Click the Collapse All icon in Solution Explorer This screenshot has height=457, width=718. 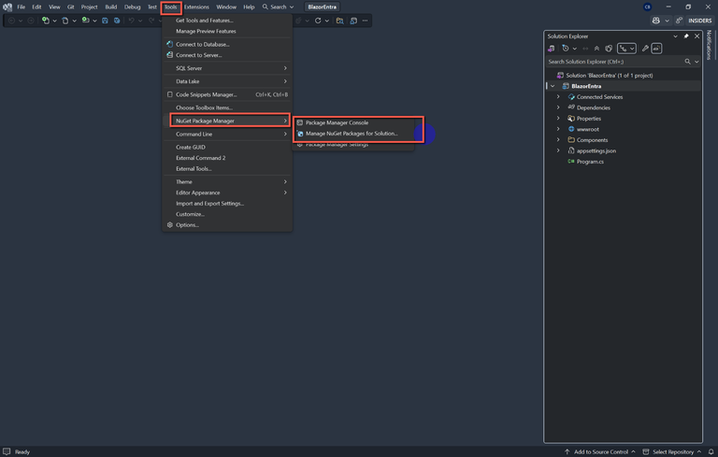click(596, 49)
